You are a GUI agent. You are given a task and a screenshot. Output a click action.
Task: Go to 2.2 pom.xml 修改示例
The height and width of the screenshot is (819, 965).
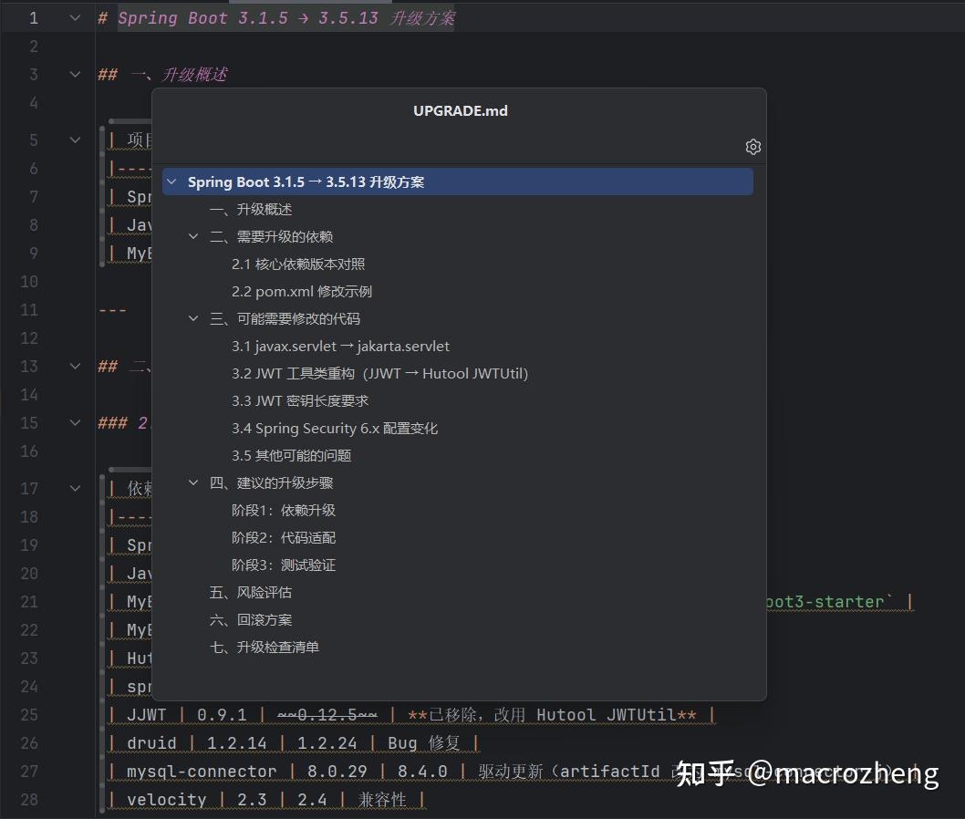(302, 292)
